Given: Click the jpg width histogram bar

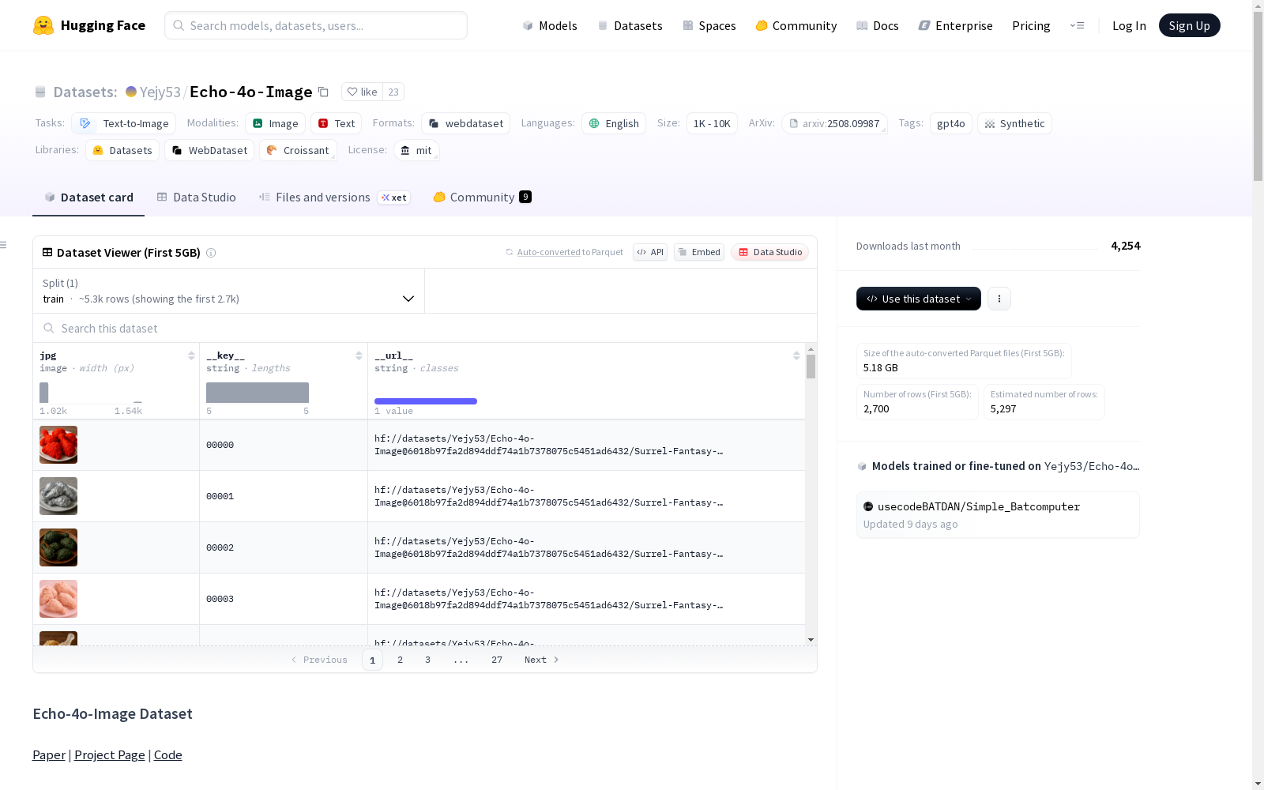Looking at the screenshot, I should 44,393.
